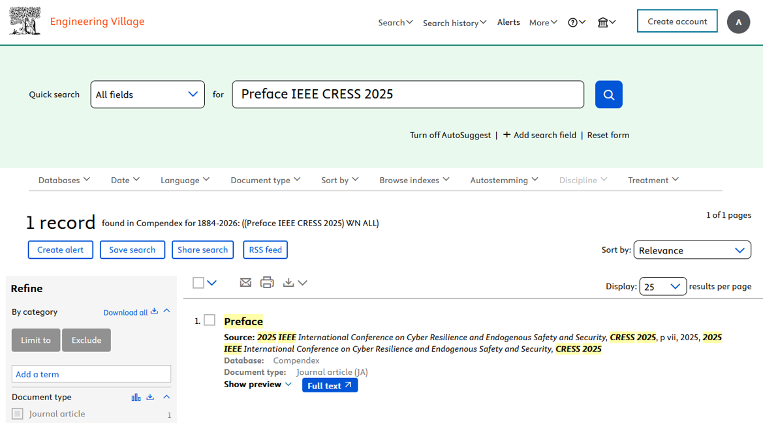Click the '1 of 1 pages' text

click(x=728, y=214)
